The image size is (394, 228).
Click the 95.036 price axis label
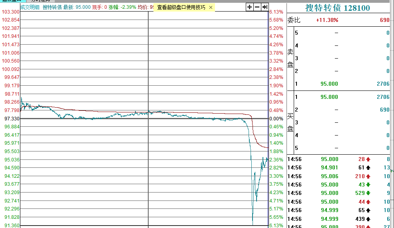point(12,159)
